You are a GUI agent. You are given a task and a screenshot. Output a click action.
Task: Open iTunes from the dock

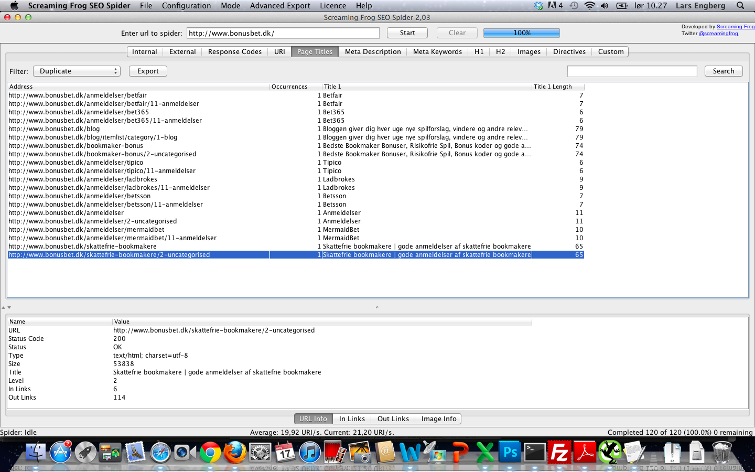coord(310,452)
